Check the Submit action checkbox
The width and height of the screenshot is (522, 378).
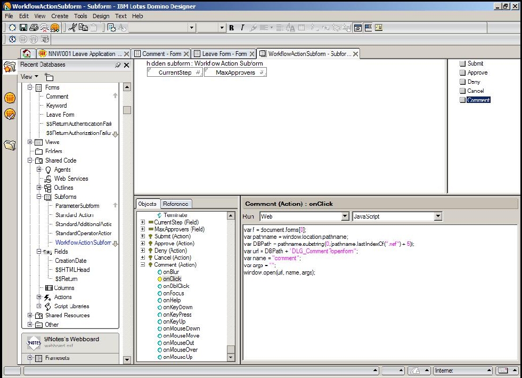(462, 63)
